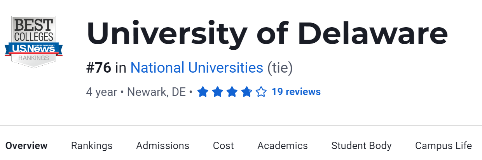Click the University of Delaware heading

point(267,33)
